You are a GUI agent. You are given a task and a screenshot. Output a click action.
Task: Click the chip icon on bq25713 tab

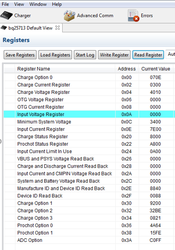4,28
